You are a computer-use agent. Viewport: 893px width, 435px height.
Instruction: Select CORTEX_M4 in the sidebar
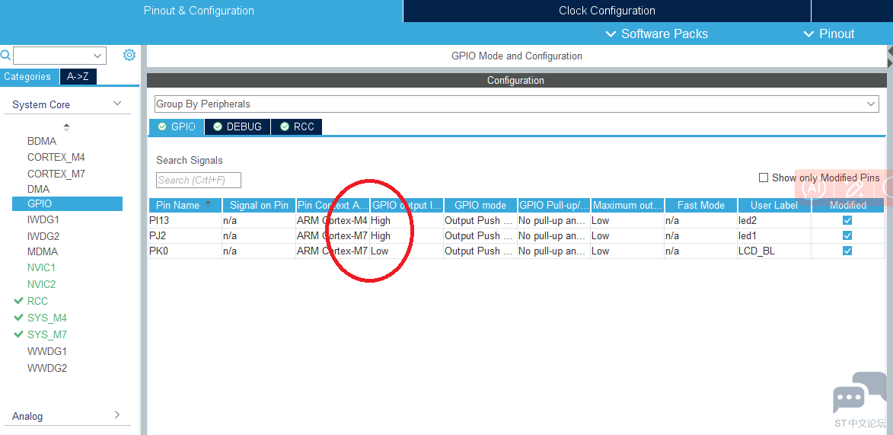(56, 157)
